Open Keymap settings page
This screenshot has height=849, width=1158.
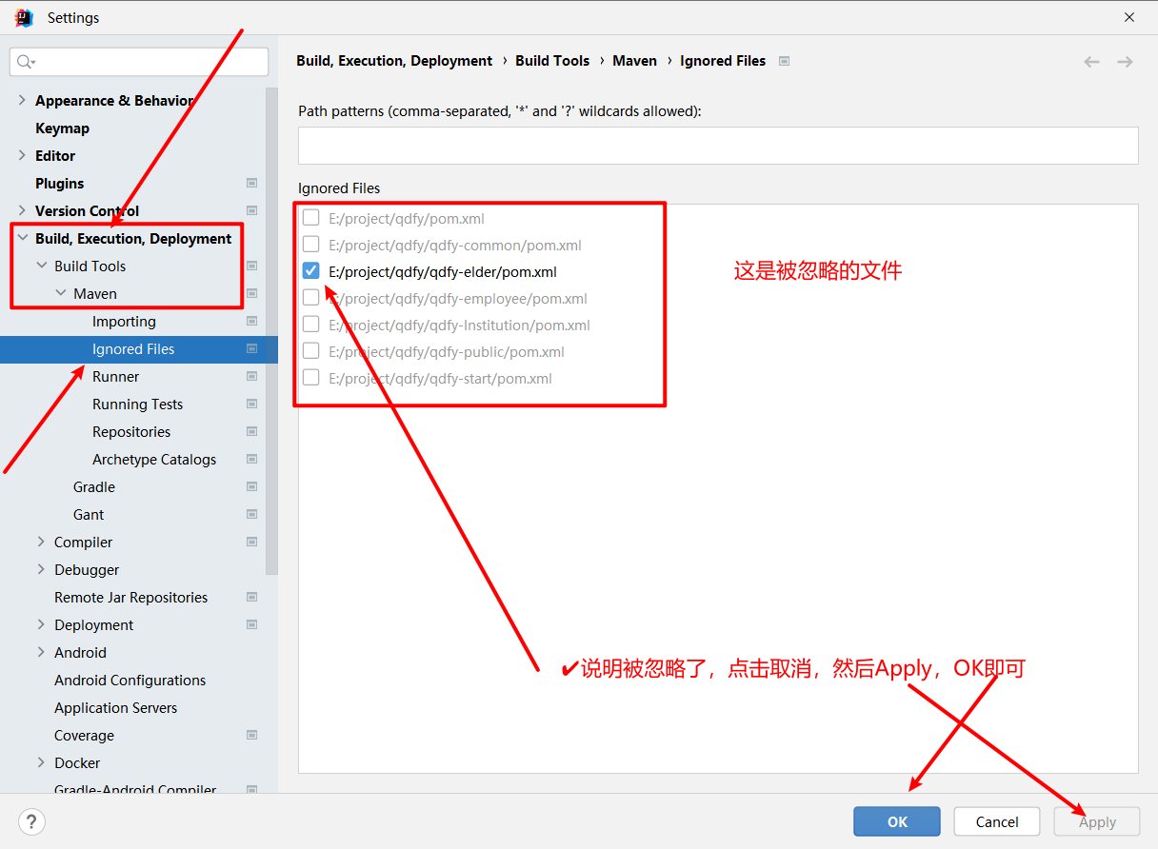pyautogui.click(x=62, y=128)
